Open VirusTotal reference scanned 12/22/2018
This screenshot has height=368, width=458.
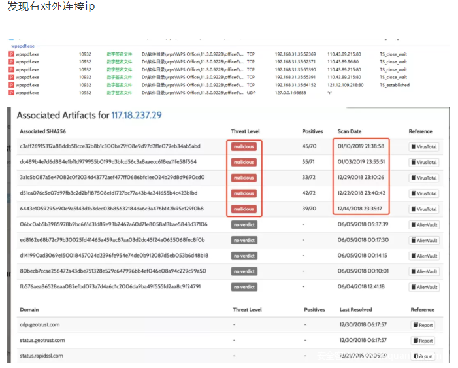[424, 193]
